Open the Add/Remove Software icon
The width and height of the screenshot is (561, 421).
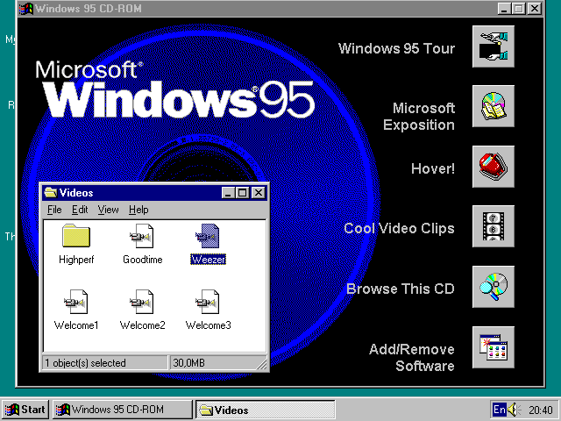493,347
